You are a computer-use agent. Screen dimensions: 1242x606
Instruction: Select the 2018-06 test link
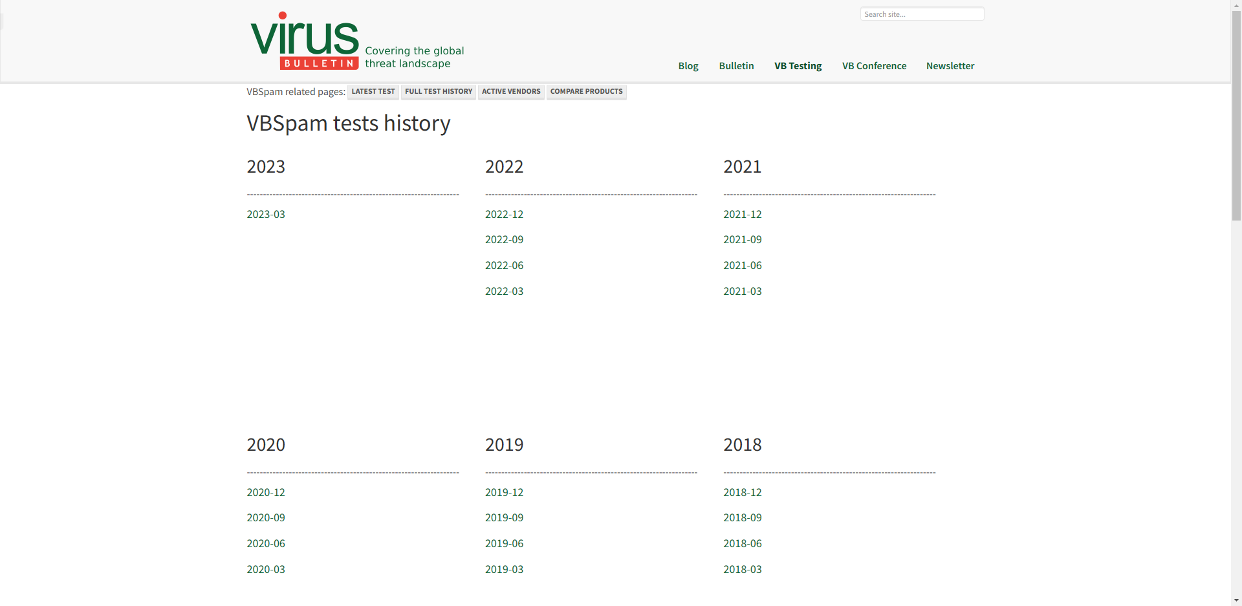click(x=743, y=543)
